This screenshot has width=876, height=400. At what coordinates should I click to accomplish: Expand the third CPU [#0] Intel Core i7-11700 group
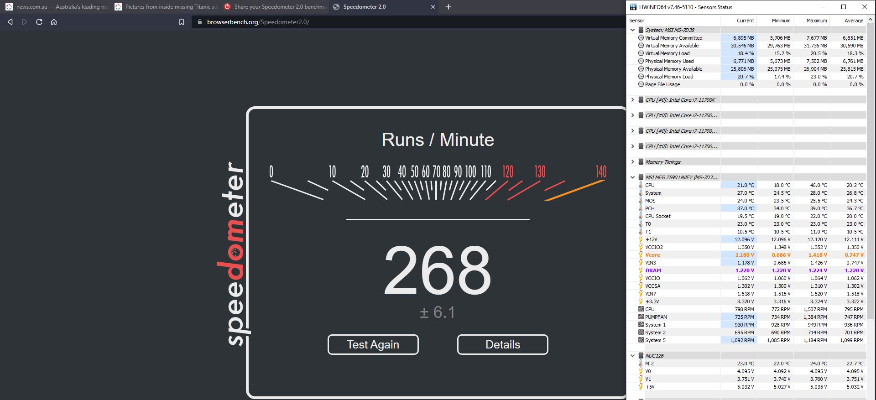point(632,131)
